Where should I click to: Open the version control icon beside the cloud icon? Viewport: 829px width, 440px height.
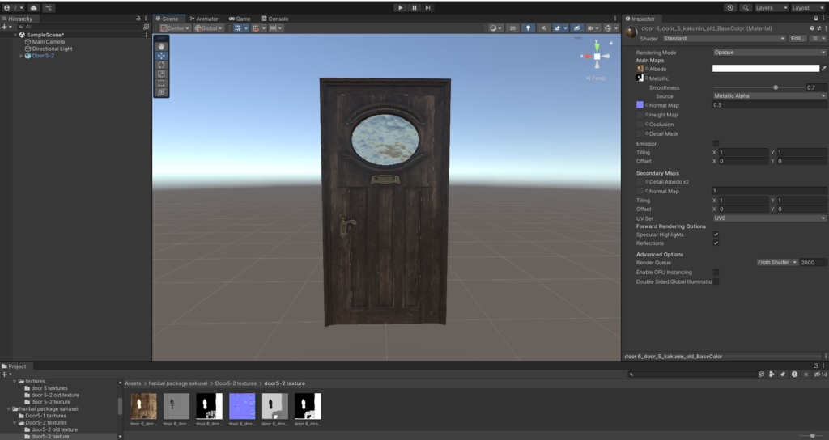click(48, 8)
